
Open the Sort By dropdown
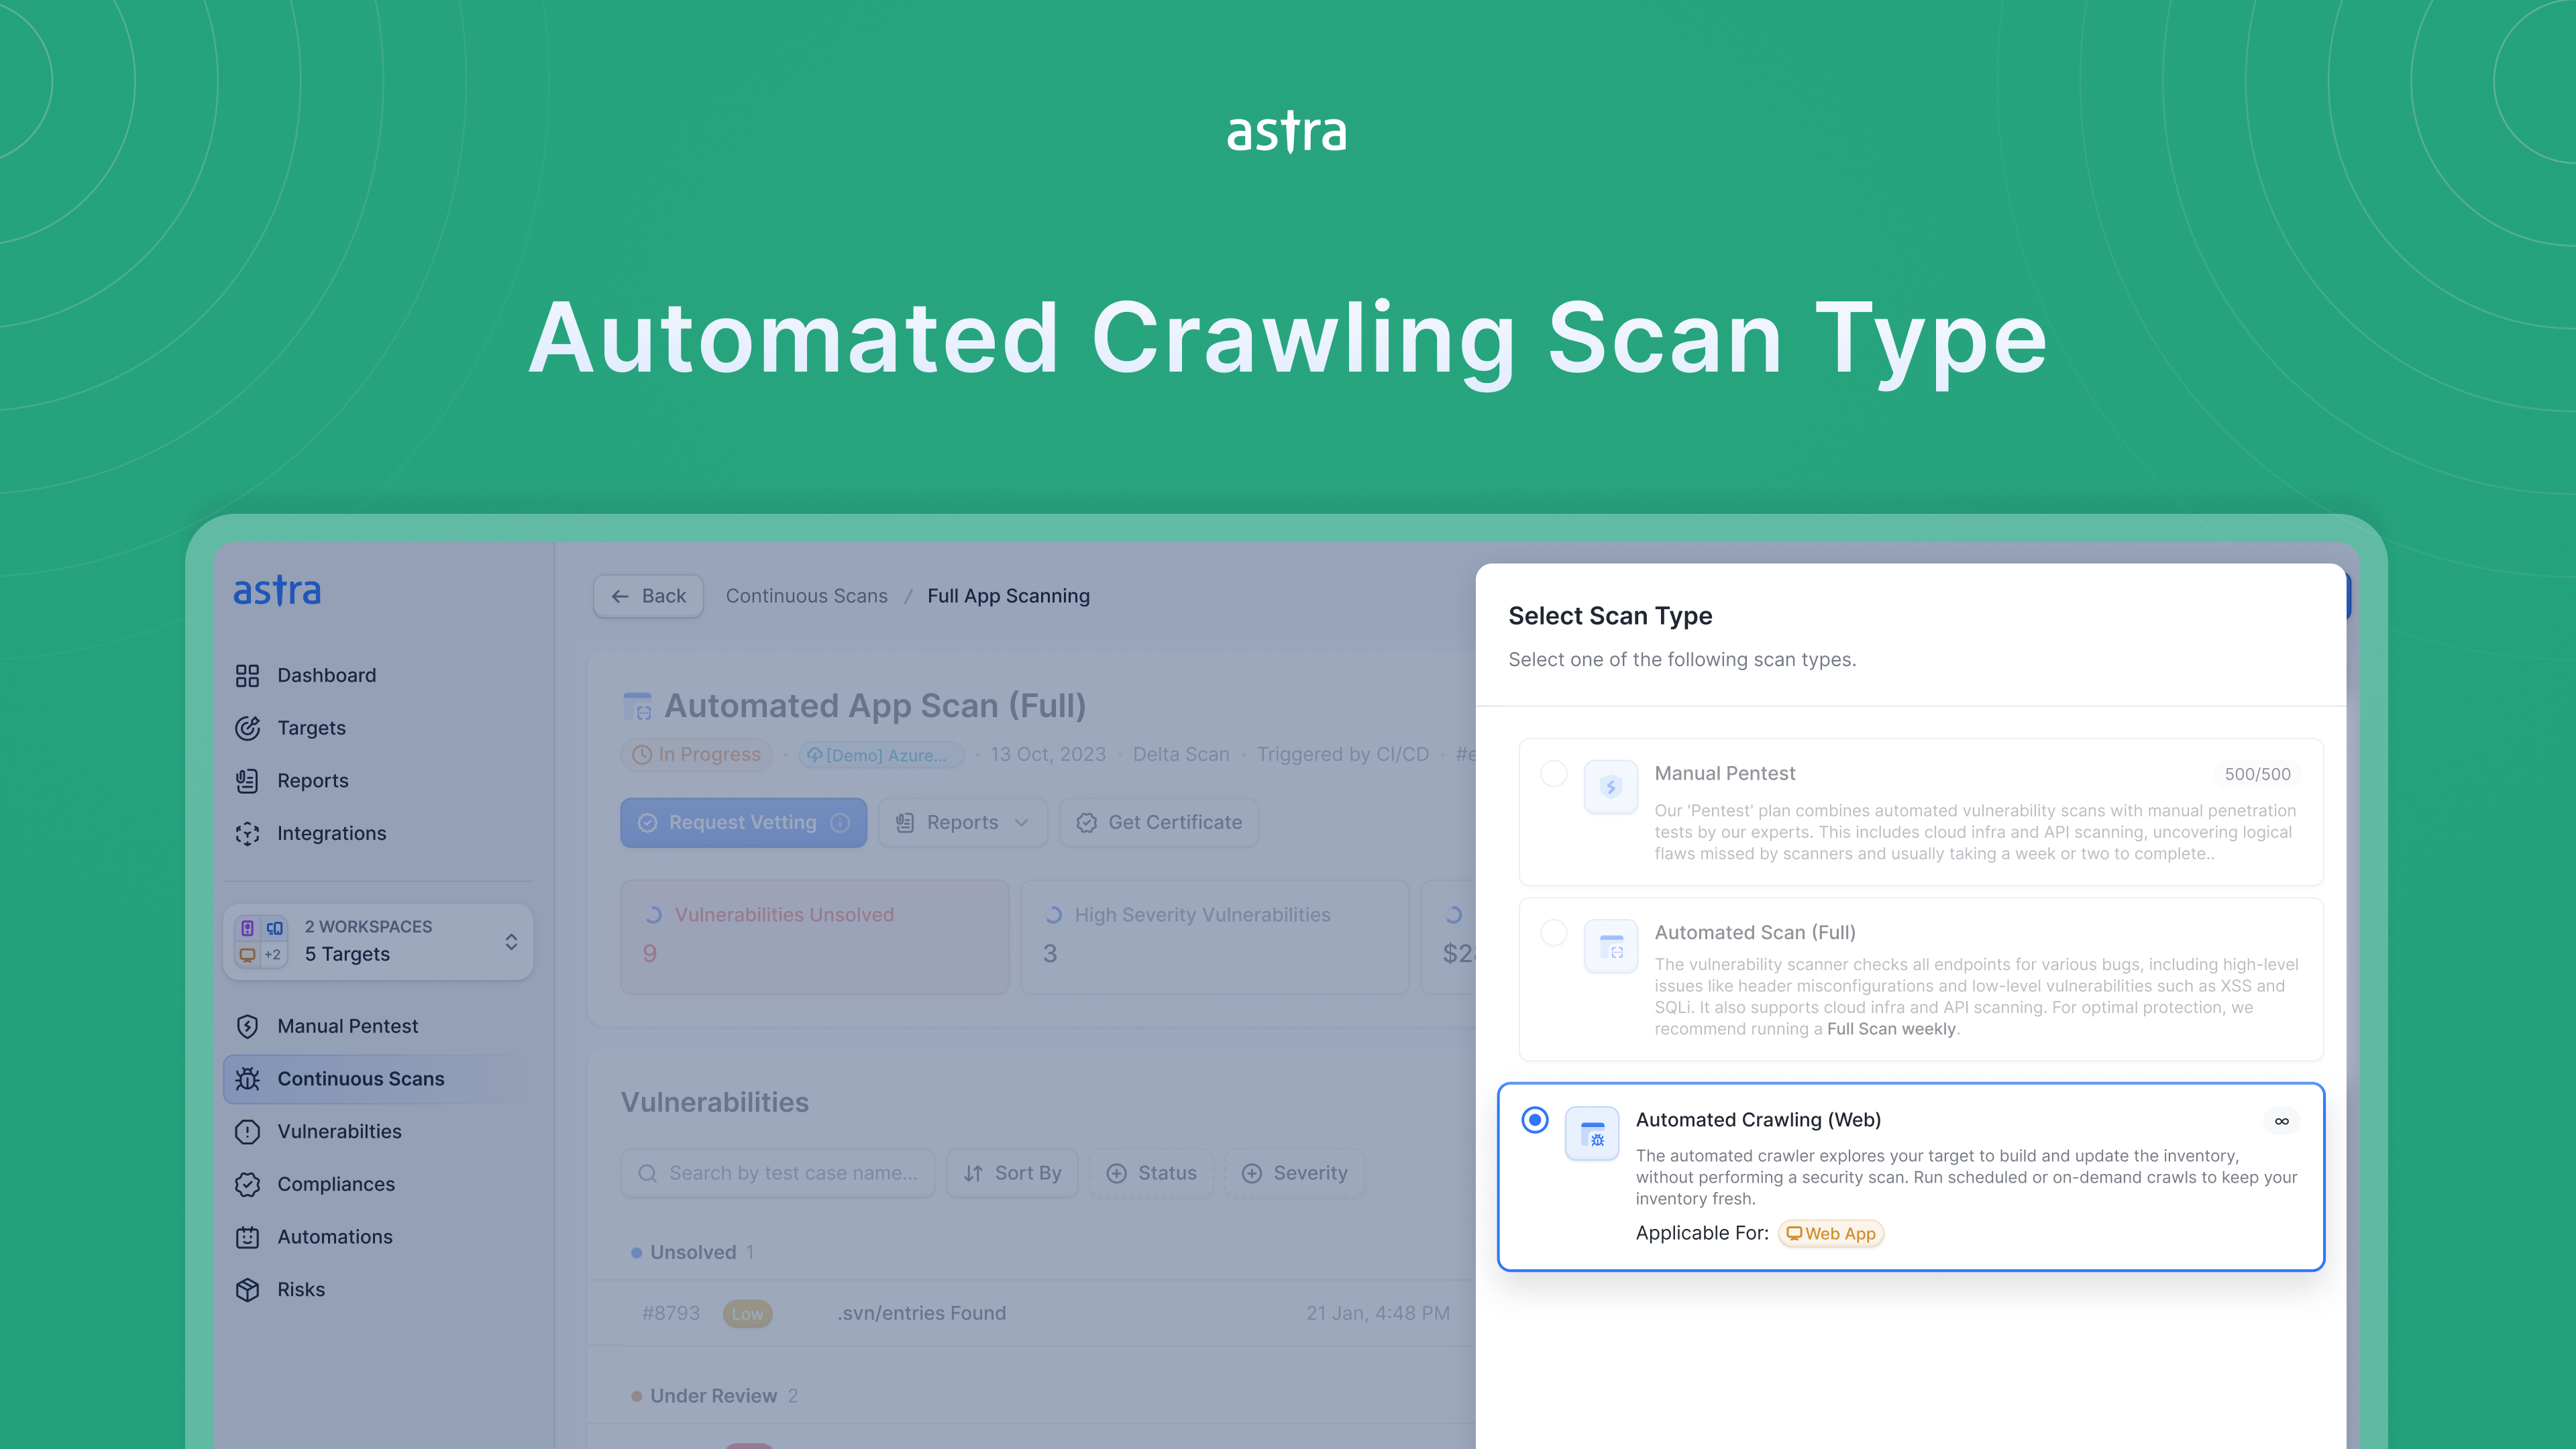[x=1012, y=1174]
